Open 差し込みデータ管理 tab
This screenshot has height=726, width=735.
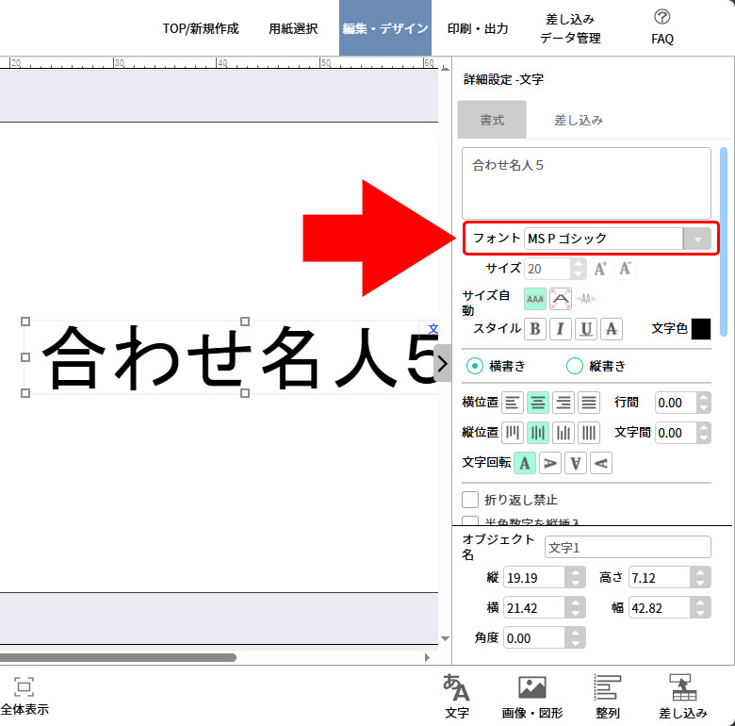pyautogui.click(x=570, y=28)
